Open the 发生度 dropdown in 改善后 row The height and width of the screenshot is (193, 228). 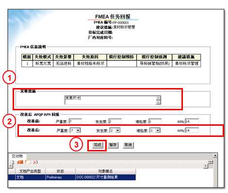[118, 130]
